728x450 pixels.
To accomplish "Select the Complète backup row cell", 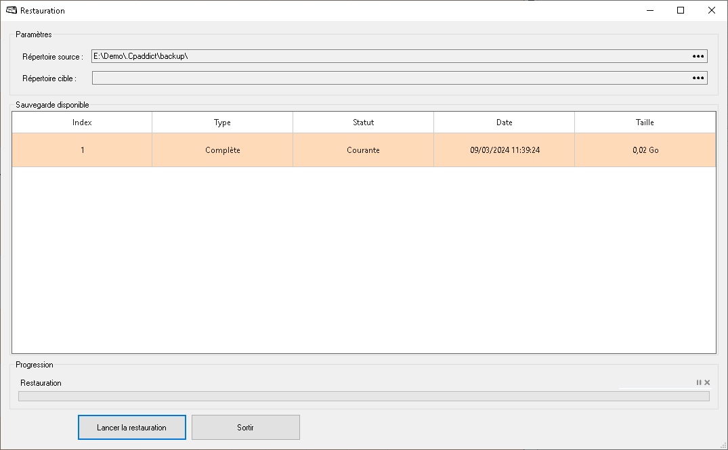I will click(x=222, y=150).
